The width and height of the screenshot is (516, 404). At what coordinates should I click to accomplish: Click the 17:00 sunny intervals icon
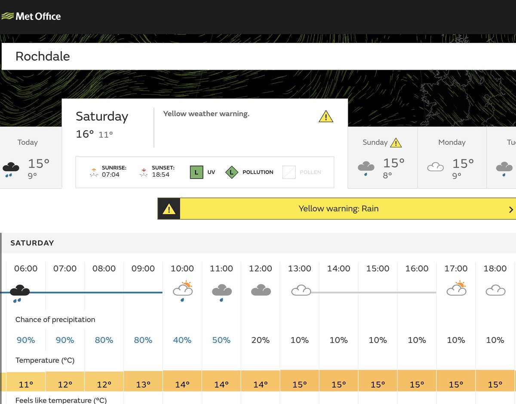coord(456,288)
